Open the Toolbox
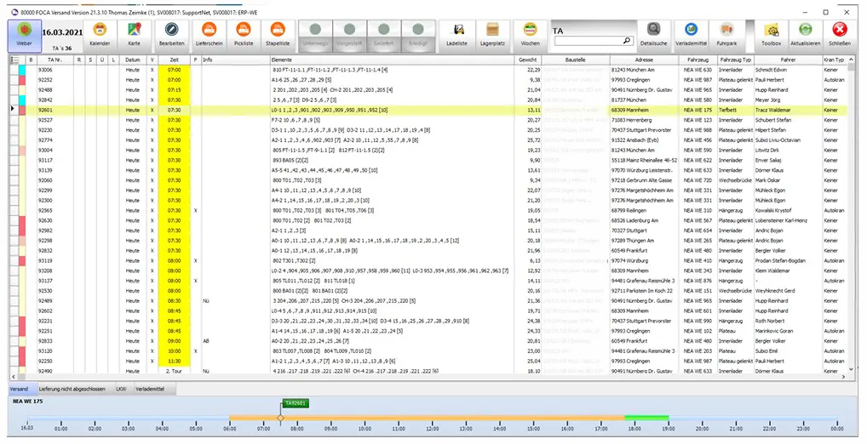This screenshot has width=867, height=444. click(x=772, y=34)
